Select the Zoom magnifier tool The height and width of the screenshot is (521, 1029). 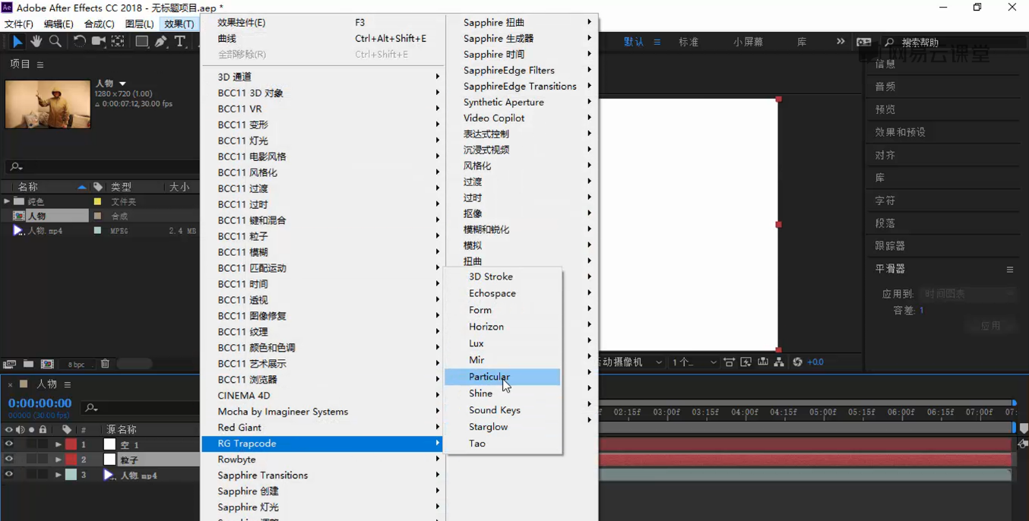(55, 41)
